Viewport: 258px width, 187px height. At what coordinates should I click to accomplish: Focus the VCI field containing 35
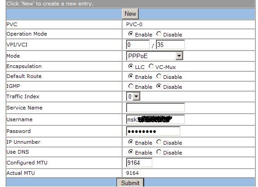tap(170, 45)
